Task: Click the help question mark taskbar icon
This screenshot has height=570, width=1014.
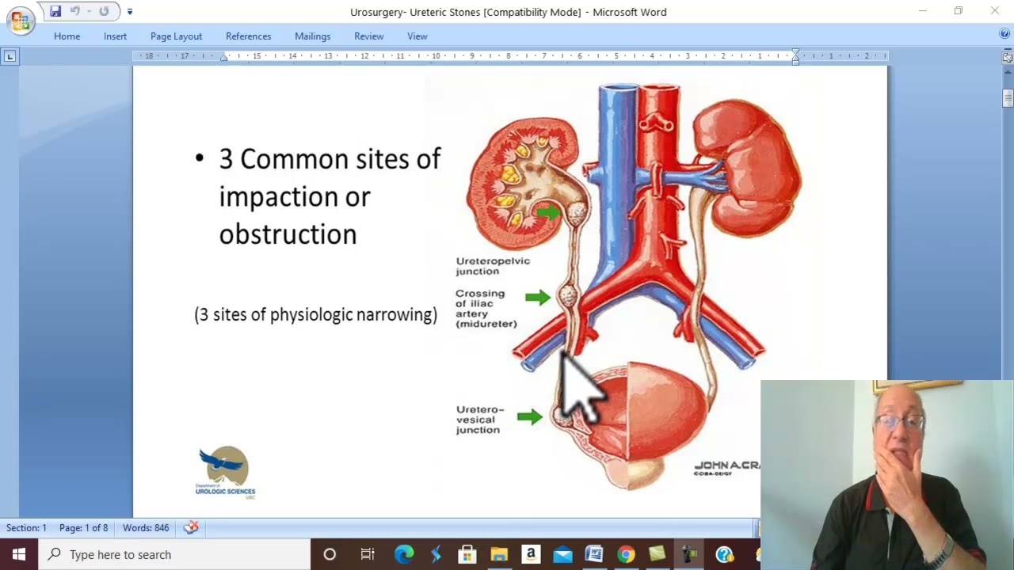Action: 724,554
